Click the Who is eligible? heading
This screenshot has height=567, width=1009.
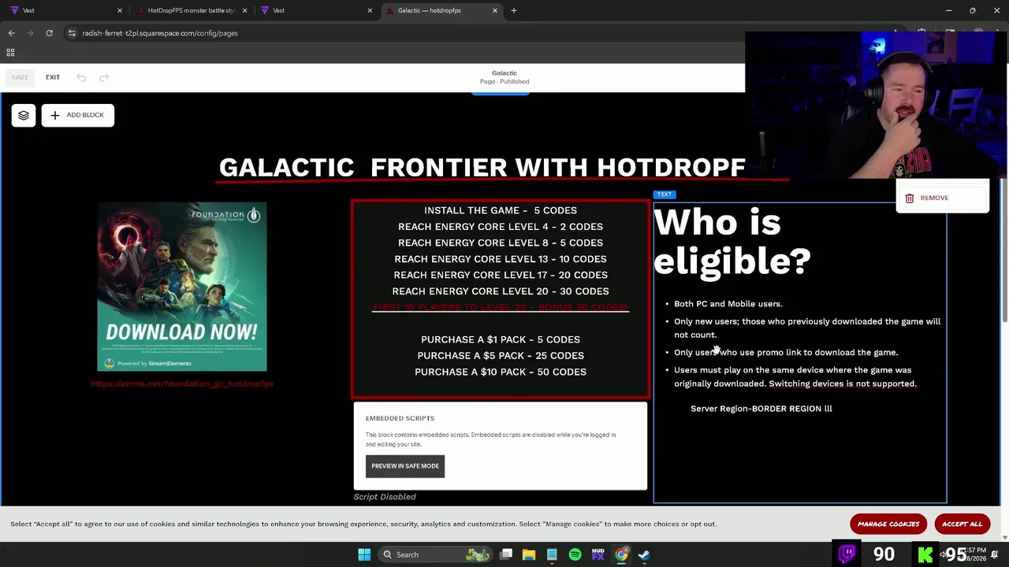tap(732, 242)
